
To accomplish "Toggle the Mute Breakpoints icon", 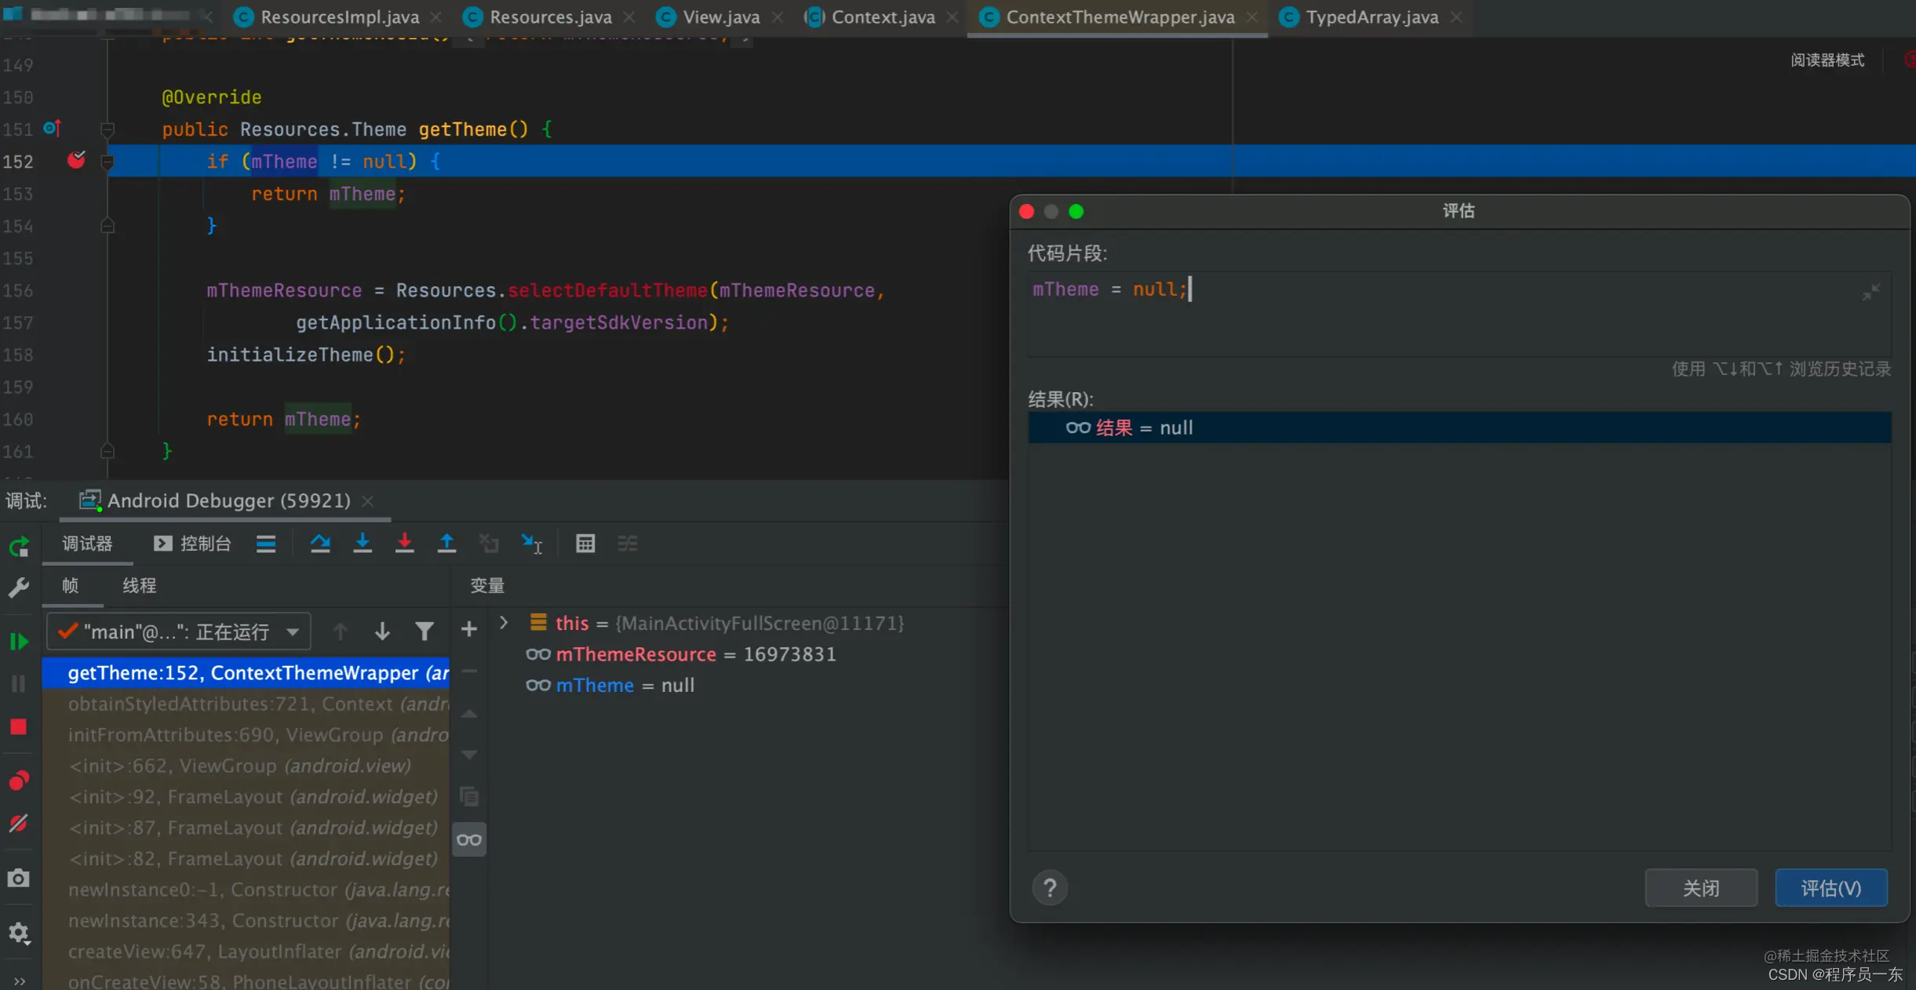I will tap(19, 823).
